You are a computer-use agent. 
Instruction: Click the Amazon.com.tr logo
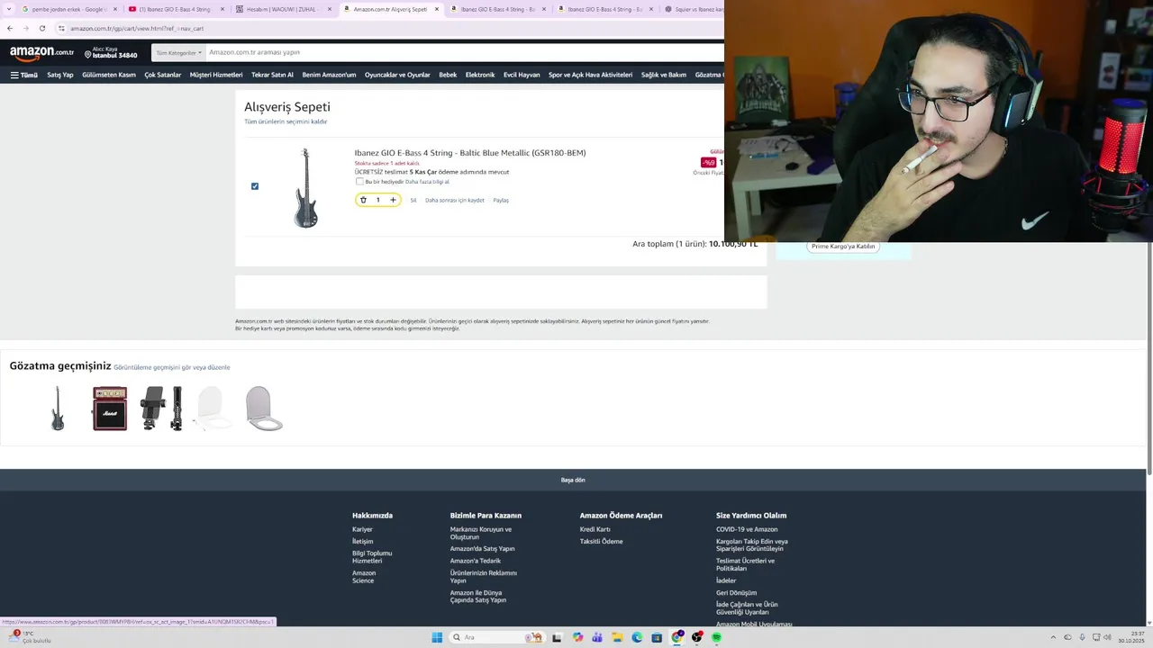coord(41,52)
